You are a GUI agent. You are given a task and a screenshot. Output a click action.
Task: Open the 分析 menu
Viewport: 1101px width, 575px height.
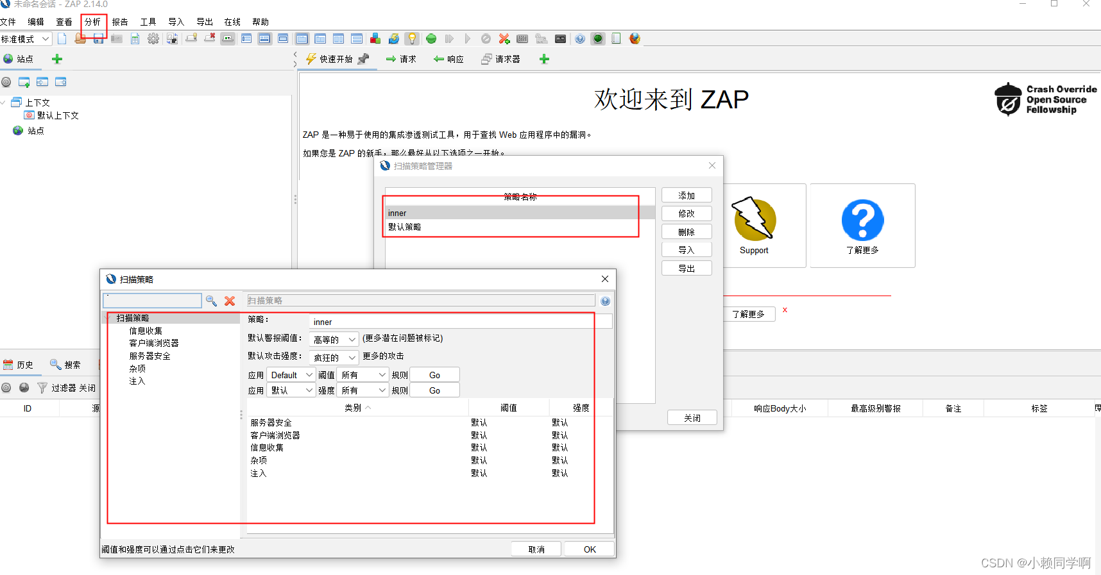pos(92,22)
